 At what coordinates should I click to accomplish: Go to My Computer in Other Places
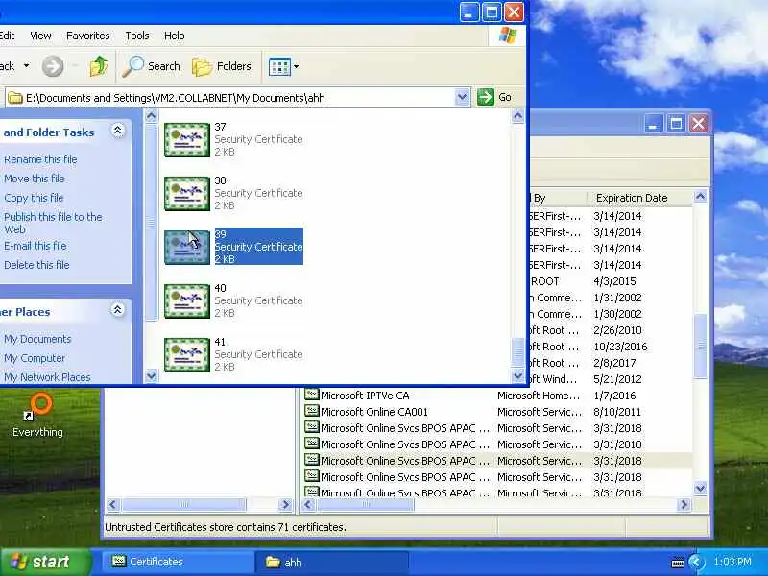35,358
